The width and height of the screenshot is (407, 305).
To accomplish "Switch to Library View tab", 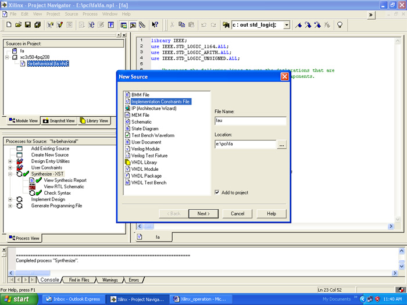I will 94,121.
